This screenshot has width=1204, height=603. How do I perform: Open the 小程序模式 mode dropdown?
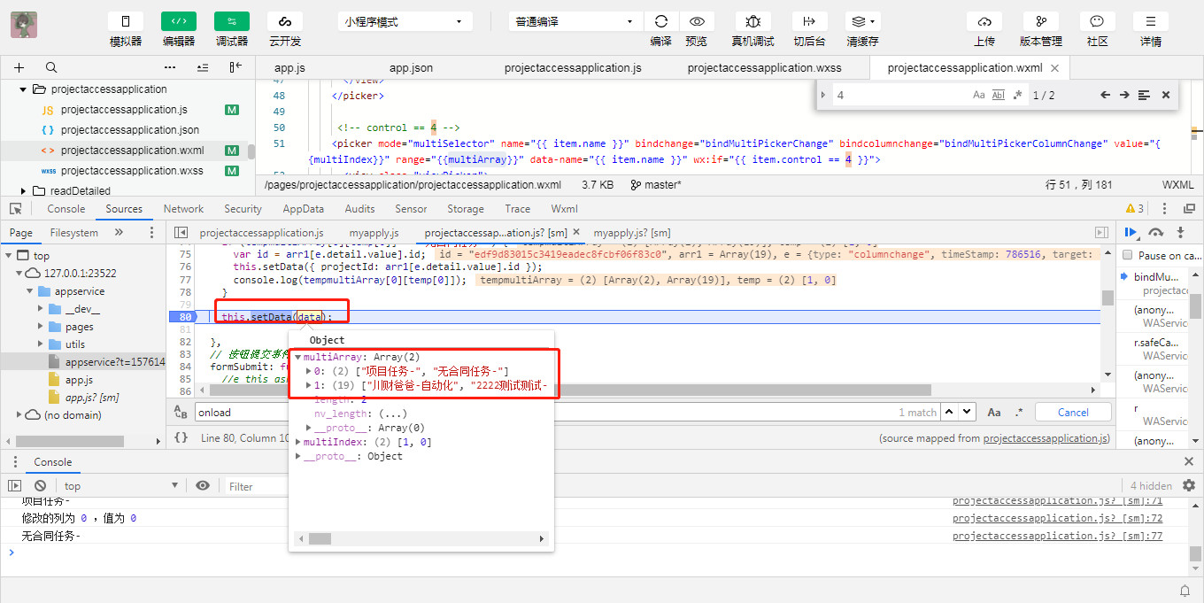click(403, 21)
